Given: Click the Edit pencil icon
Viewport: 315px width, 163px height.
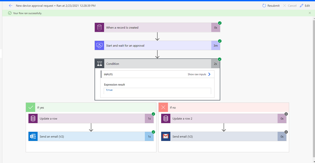Looking at the screenshot, I should coord(301,5).
